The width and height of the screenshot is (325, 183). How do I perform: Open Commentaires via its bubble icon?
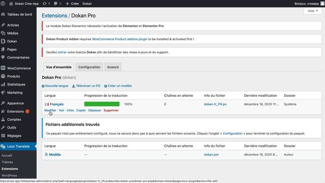pos(3,57)
